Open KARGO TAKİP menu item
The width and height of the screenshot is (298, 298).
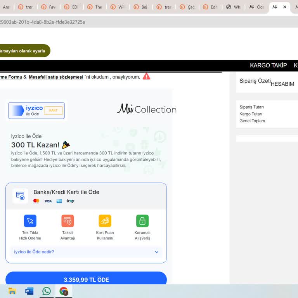tap(268, 65)
